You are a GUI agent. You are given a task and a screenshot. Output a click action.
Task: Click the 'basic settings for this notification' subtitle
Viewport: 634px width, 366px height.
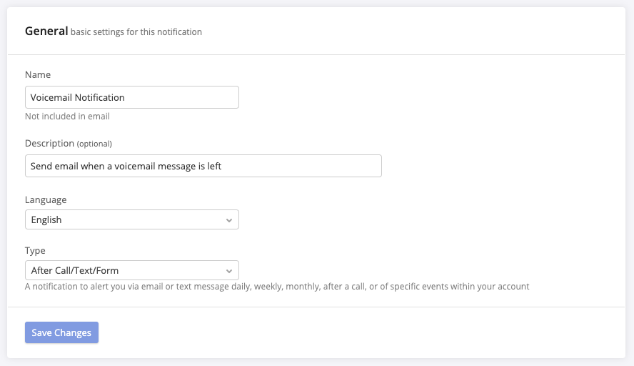click(x=136, y=32)
